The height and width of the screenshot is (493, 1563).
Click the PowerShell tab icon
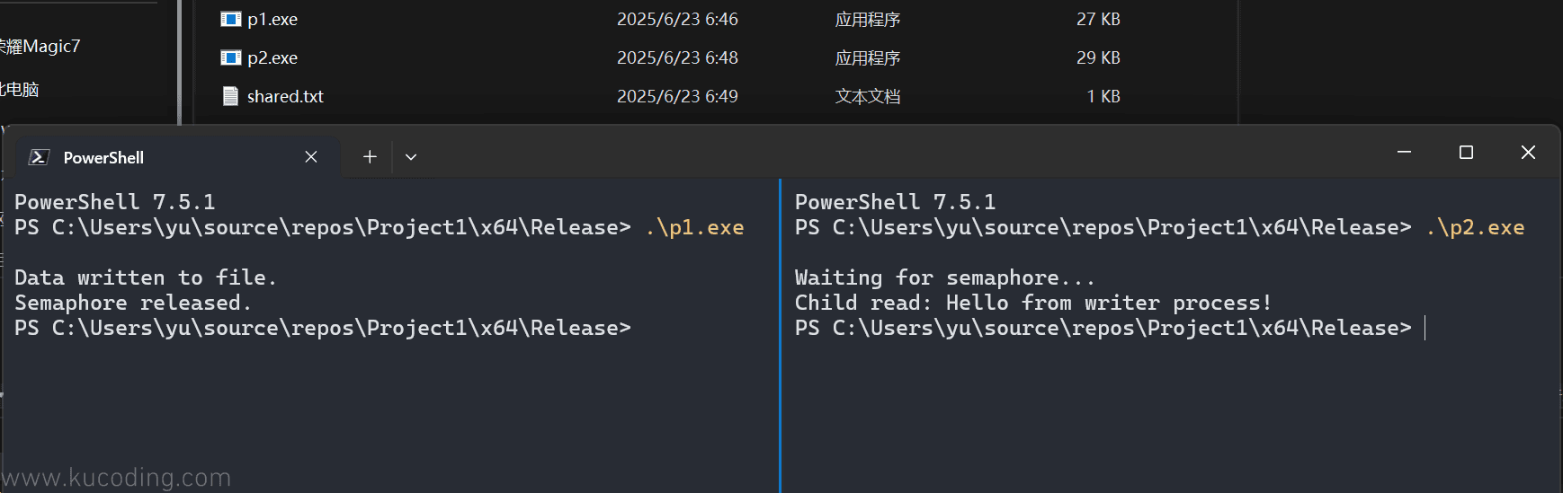click(x=39, y=157)
